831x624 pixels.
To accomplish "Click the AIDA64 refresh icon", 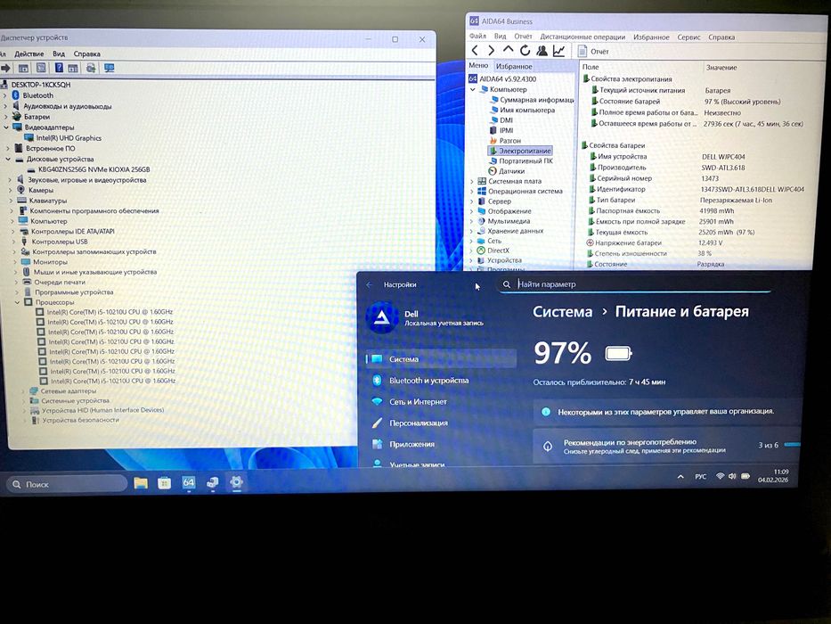I will [525, 51].
